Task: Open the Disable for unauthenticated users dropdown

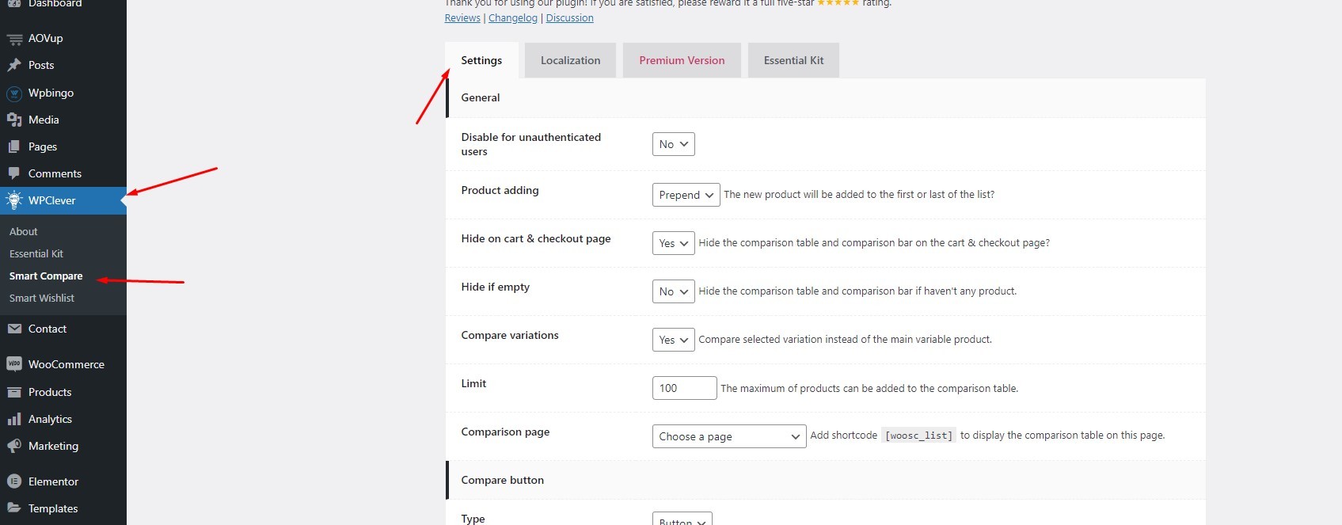Action: click(673, 144)
